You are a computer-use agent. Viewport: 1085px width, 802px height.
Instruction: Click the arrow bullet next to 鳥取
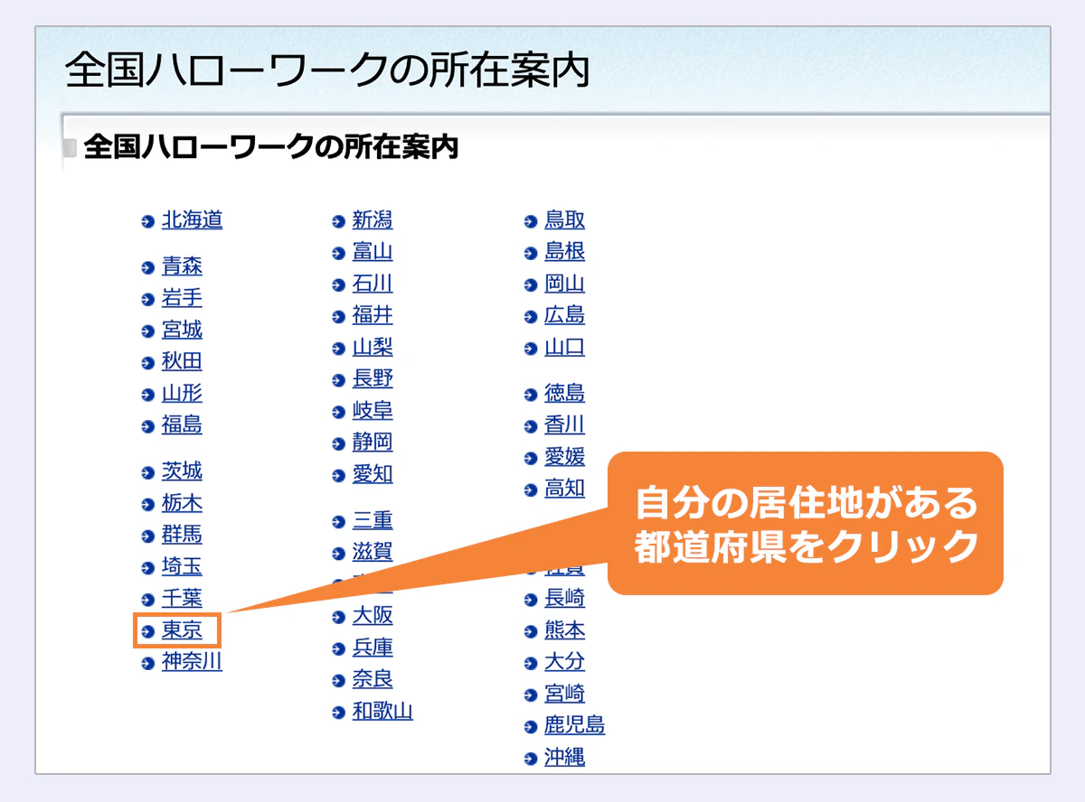click(531, 221)
